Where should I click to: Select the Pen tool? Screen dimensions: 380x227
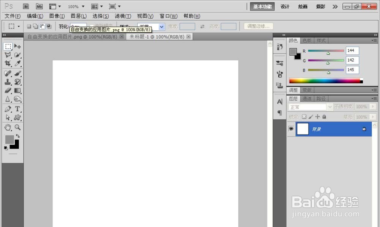pyautogui.click(x=8, y=109)
